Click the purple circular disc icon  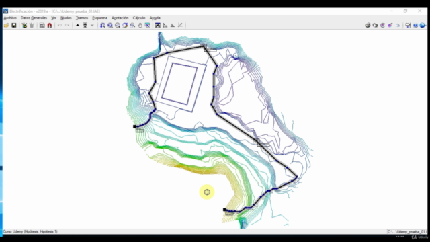[382, 26]
